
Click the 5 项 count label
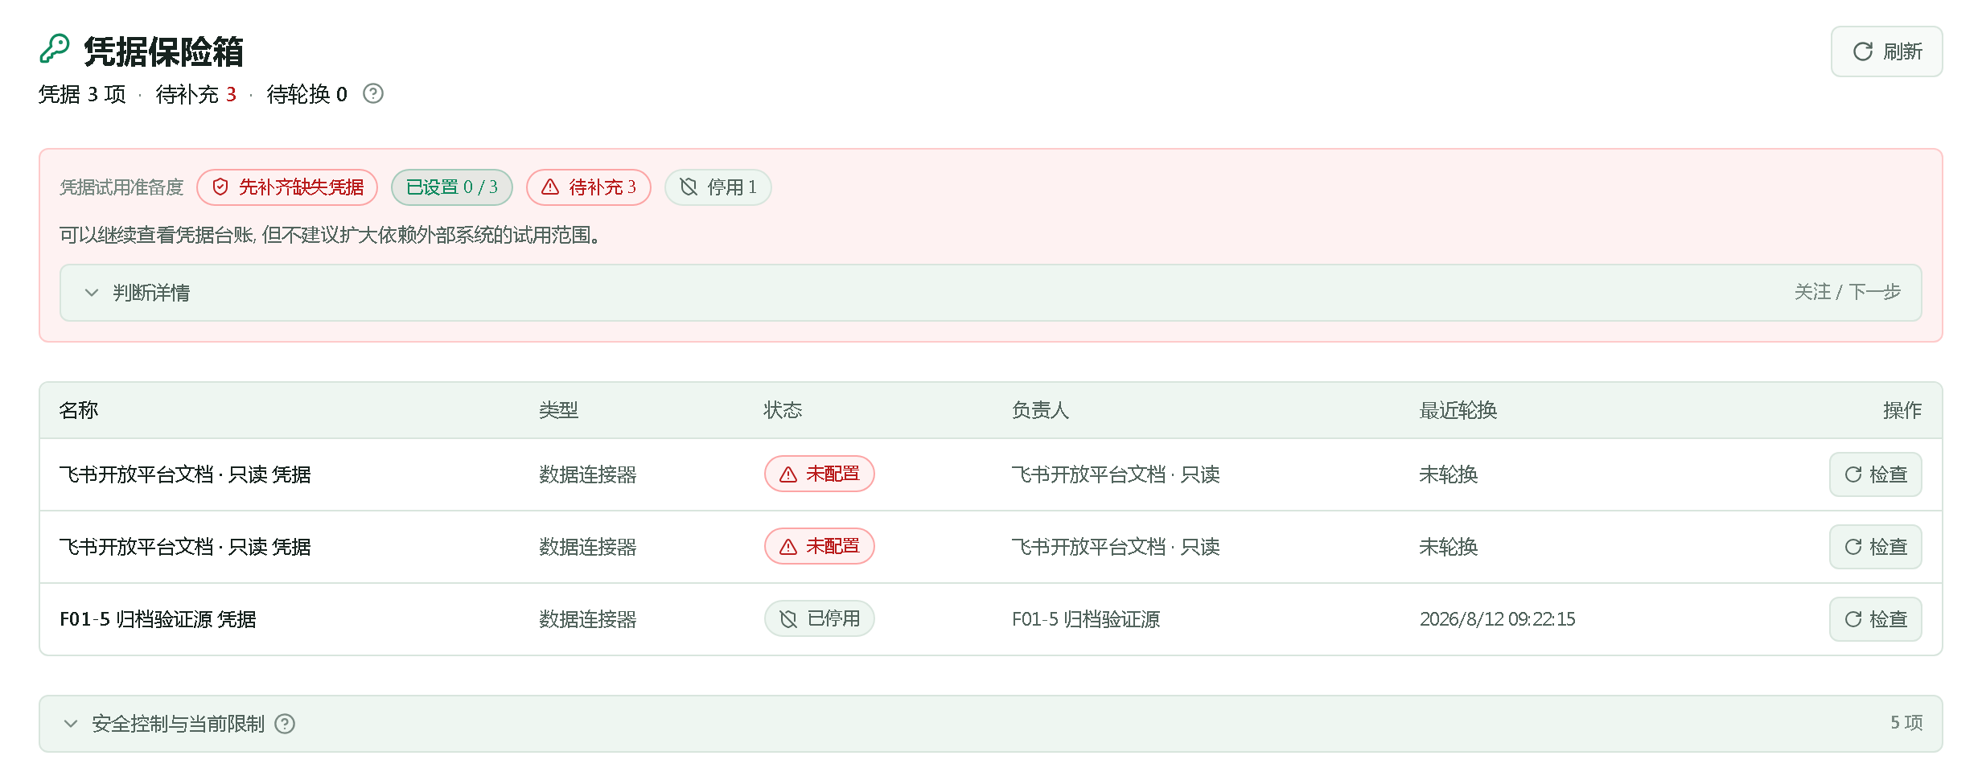(x=1906, y=723)
